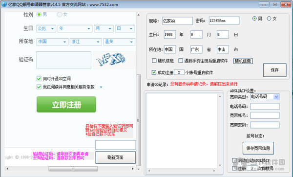The image size is (293, 177).
Task: Click the 验证码 input box
Action: coord(63,60)
